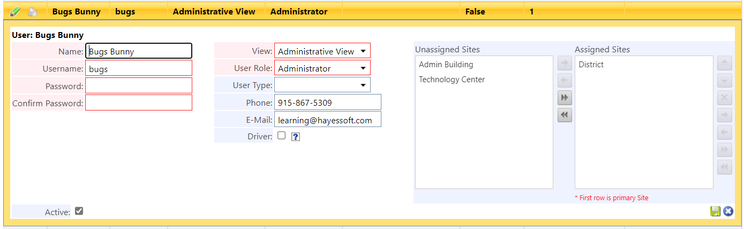Uncheck the Active checkbox

pos(79,211)
